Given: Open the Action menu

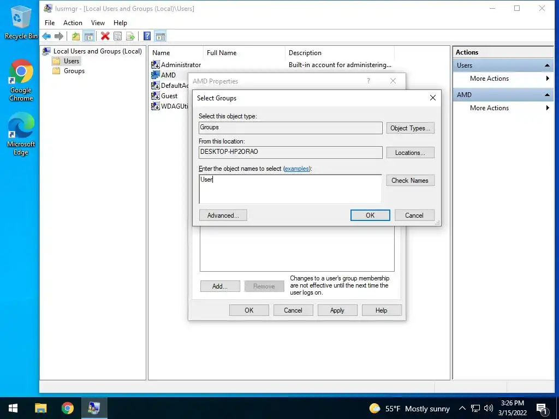Looking at the screenshot, I should pos(73,23).
